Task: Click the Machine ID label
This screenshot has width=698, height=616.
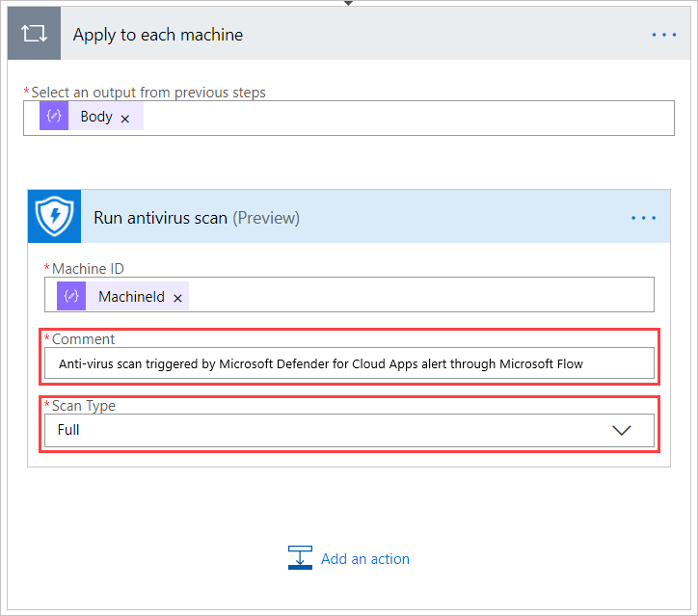Action: [x=88, y=269]
